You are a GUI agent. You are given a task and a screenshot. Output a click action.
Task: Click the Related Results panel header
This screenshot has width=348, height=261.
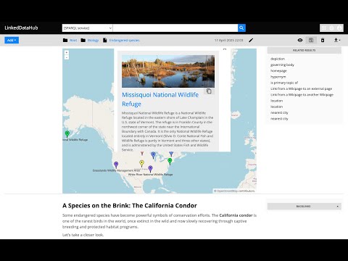point(304,50)
